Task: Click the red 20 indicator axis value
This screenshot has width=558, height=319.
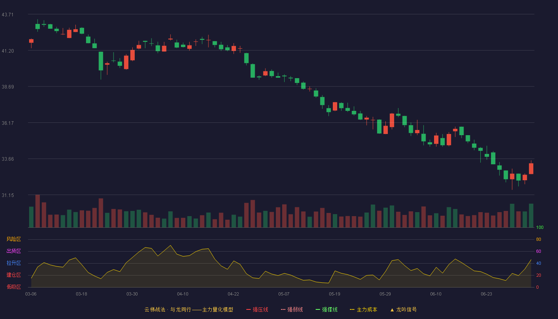Action: (538, 275)
